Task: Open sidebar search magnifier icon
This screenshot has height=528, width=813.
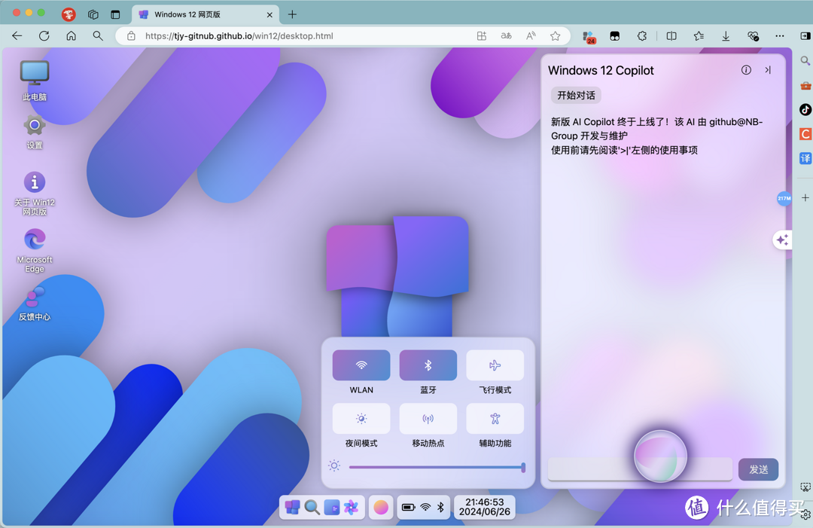Action: coord(805,61)
